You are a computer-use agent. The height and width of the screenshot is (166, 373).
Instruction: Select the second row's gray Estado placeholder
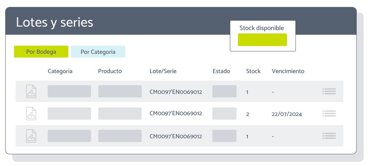224,114
